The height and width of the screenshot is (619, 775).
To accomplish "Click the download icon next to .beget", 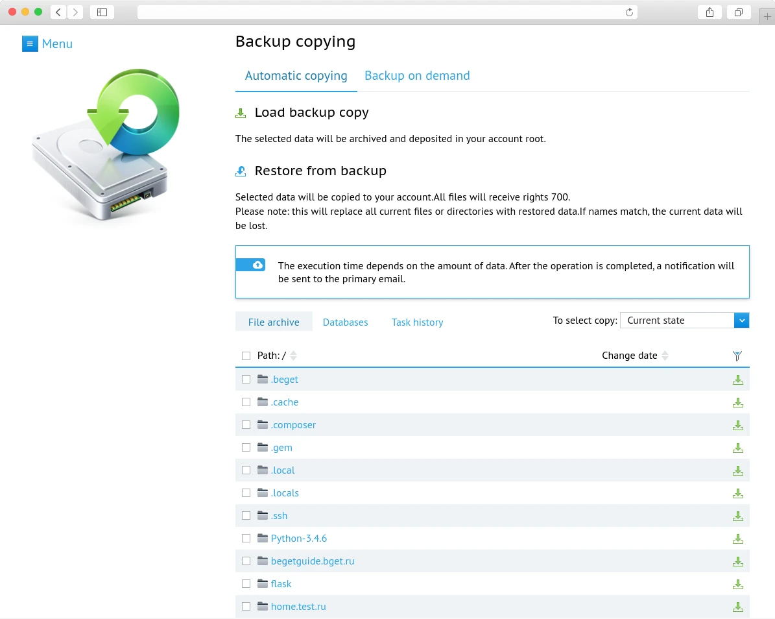I will [x=738, y=379].
